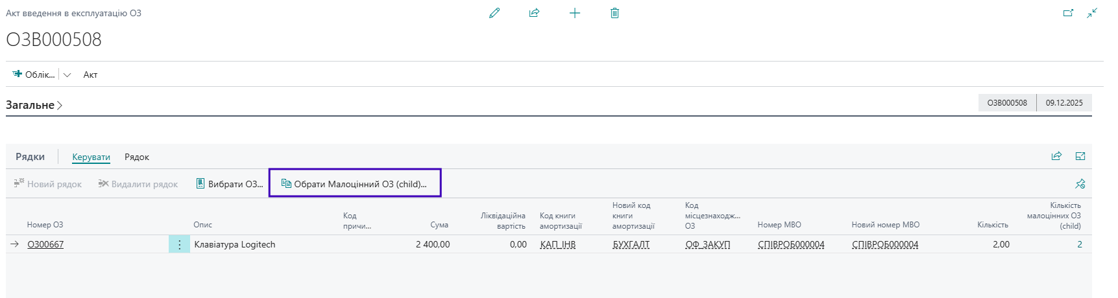
Task: Click the trash delete icon
Action: coord(614,13)
